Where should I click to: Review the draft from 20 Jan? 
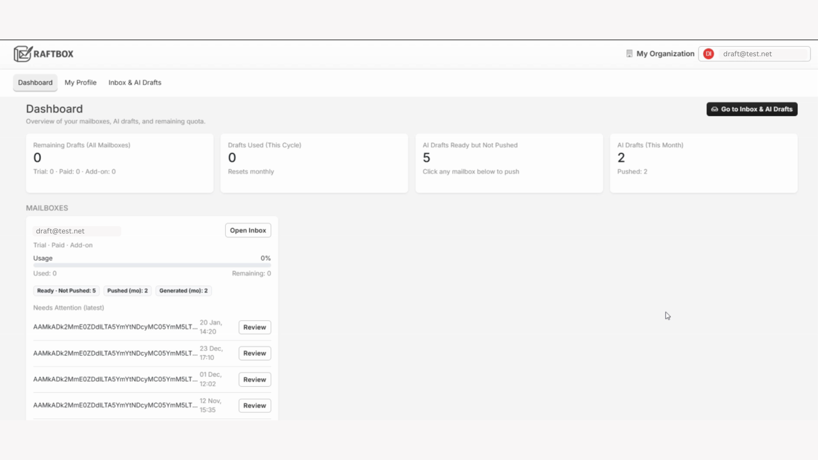click(254, 327)
